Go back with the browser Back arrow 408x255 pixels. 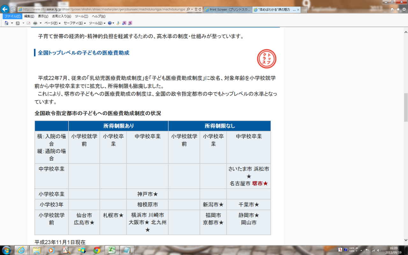pos(5,9)
